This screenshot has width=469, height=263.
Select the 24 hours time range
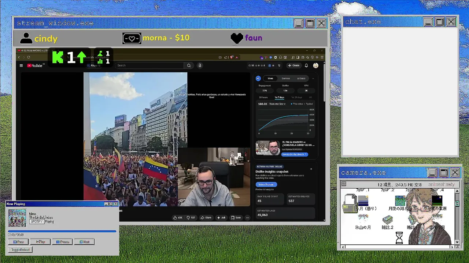pos(263,97)
